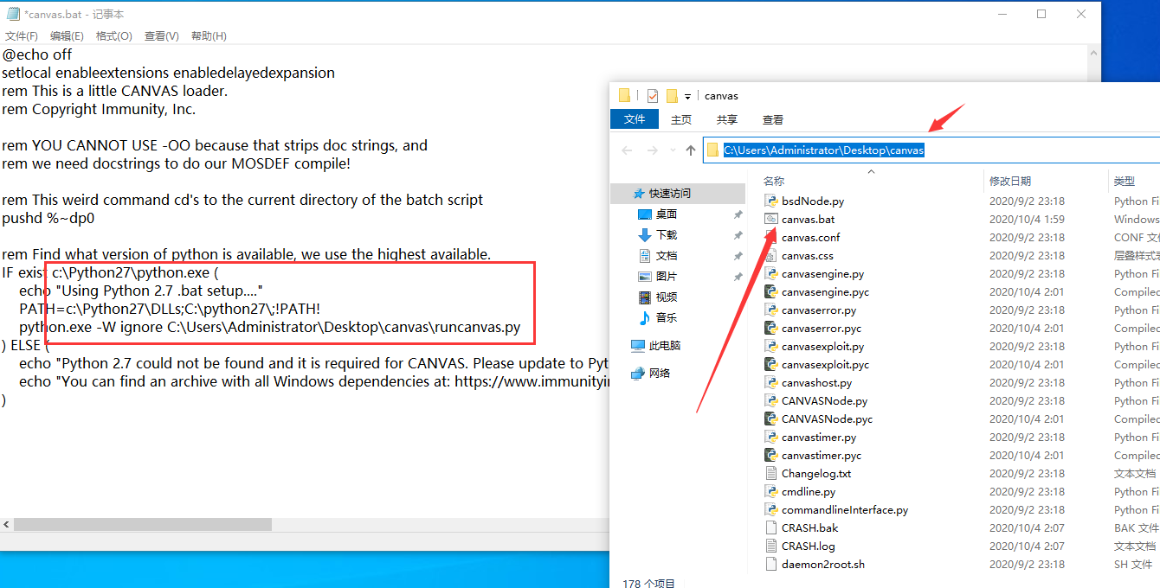
Task: Click the Notepad horizontal scrollbar left arrow
Action: click(7, 525)
